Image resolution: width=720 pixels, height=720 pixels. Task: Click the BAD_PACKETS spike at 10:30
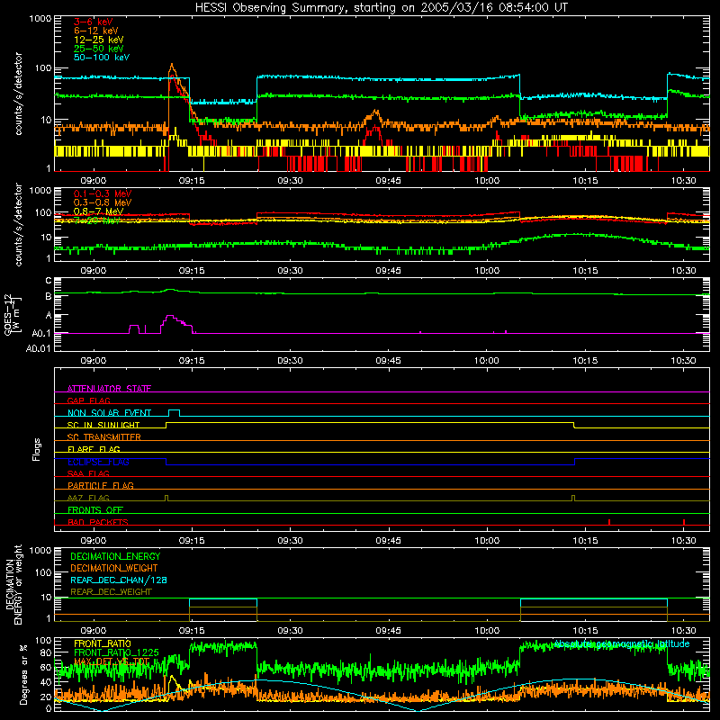click(684, 522)
